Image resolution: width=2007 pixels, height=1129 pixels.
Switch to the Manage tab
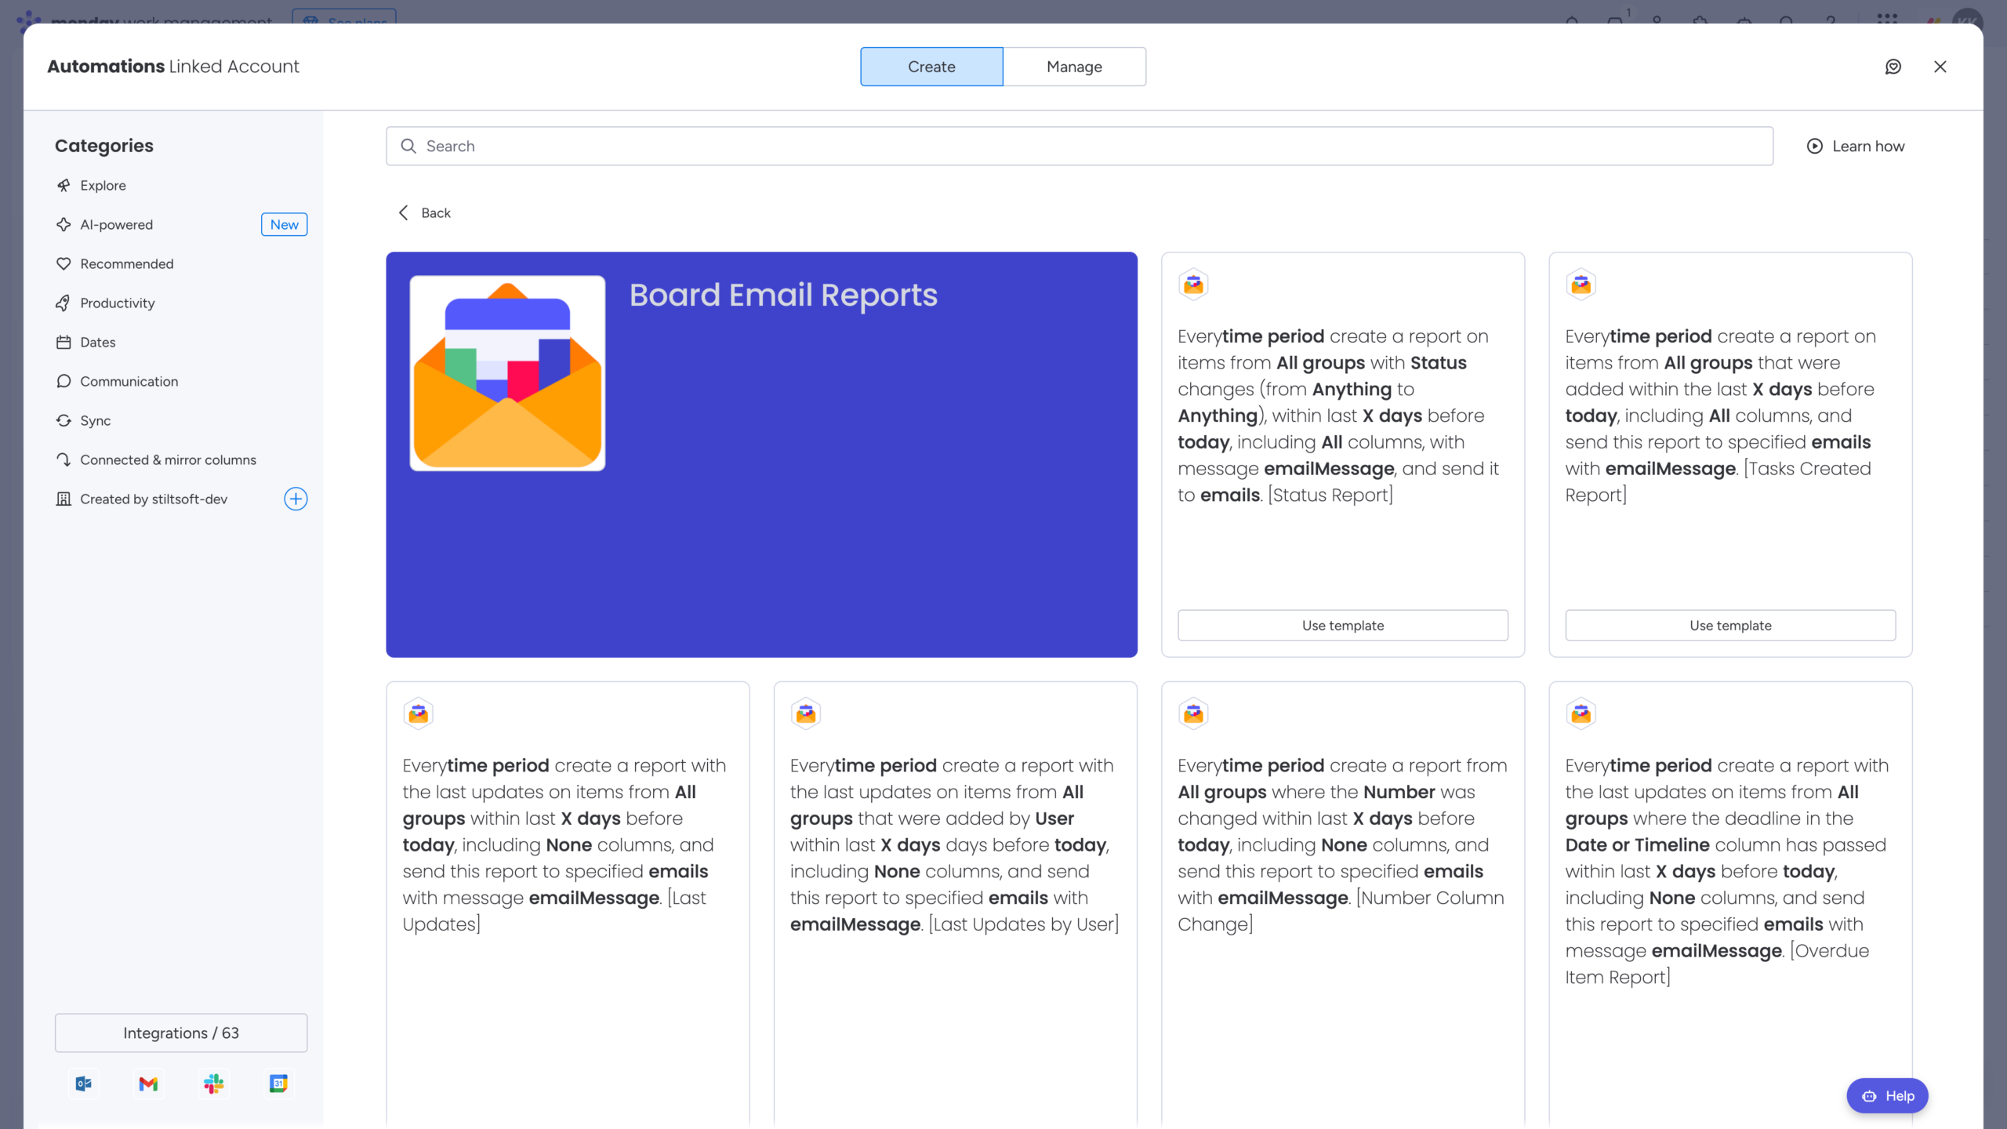tap(1074, 67)
